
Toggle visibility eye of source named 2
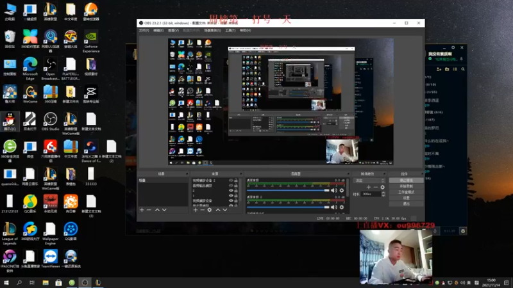point(231,191)
